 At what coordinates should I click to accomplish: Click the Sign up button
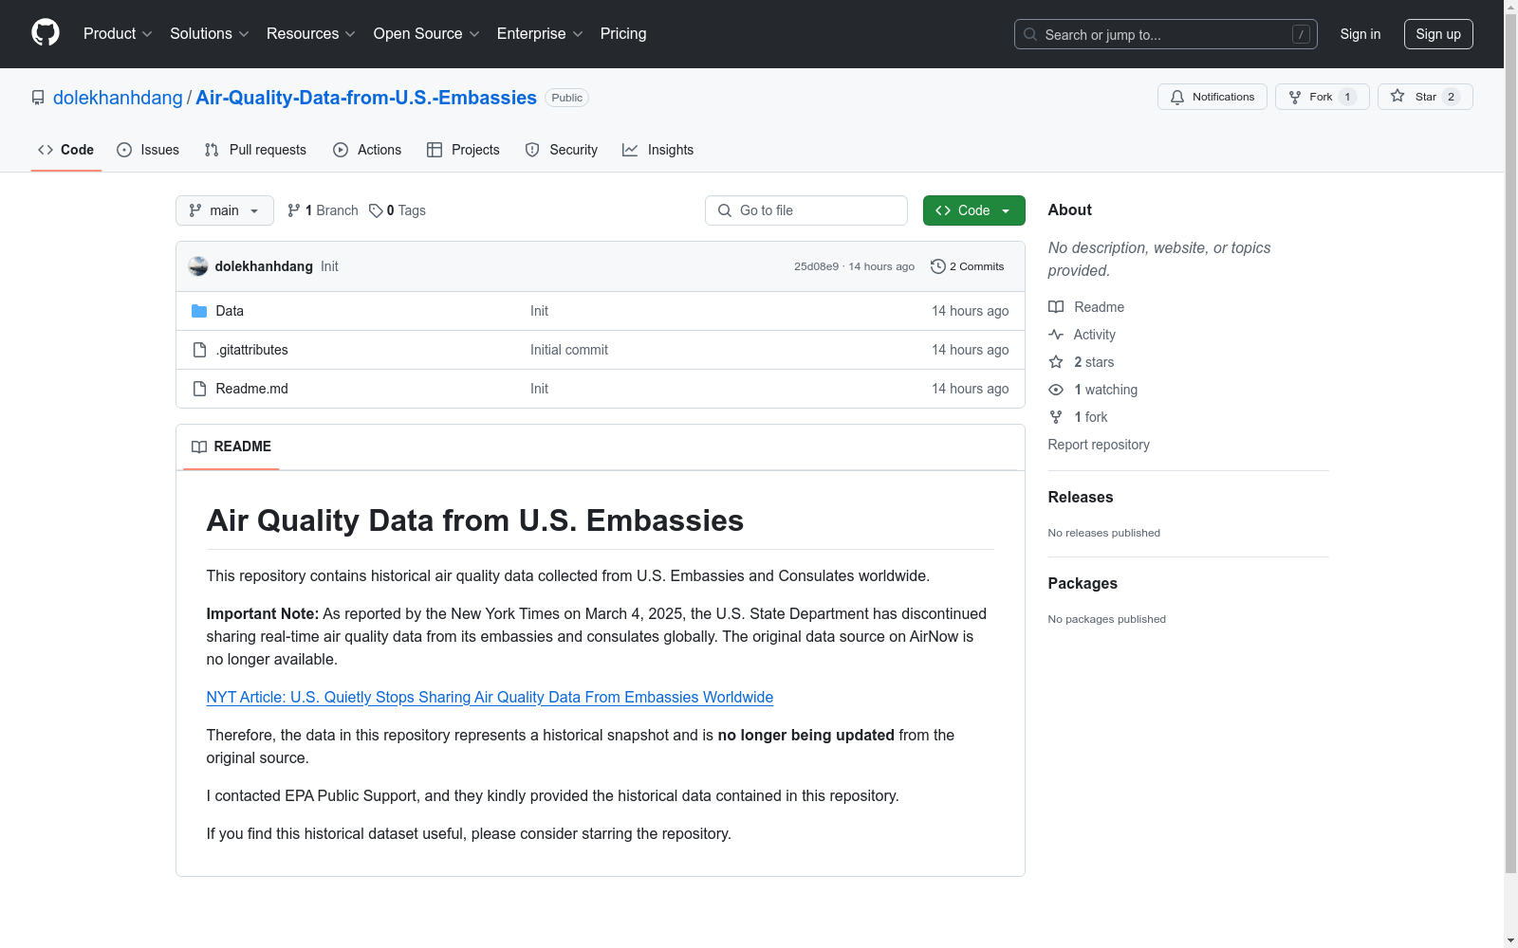[x=1437, y=34]
